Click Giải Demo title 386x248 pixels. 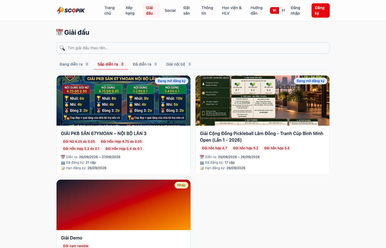[x=72, y=238]
